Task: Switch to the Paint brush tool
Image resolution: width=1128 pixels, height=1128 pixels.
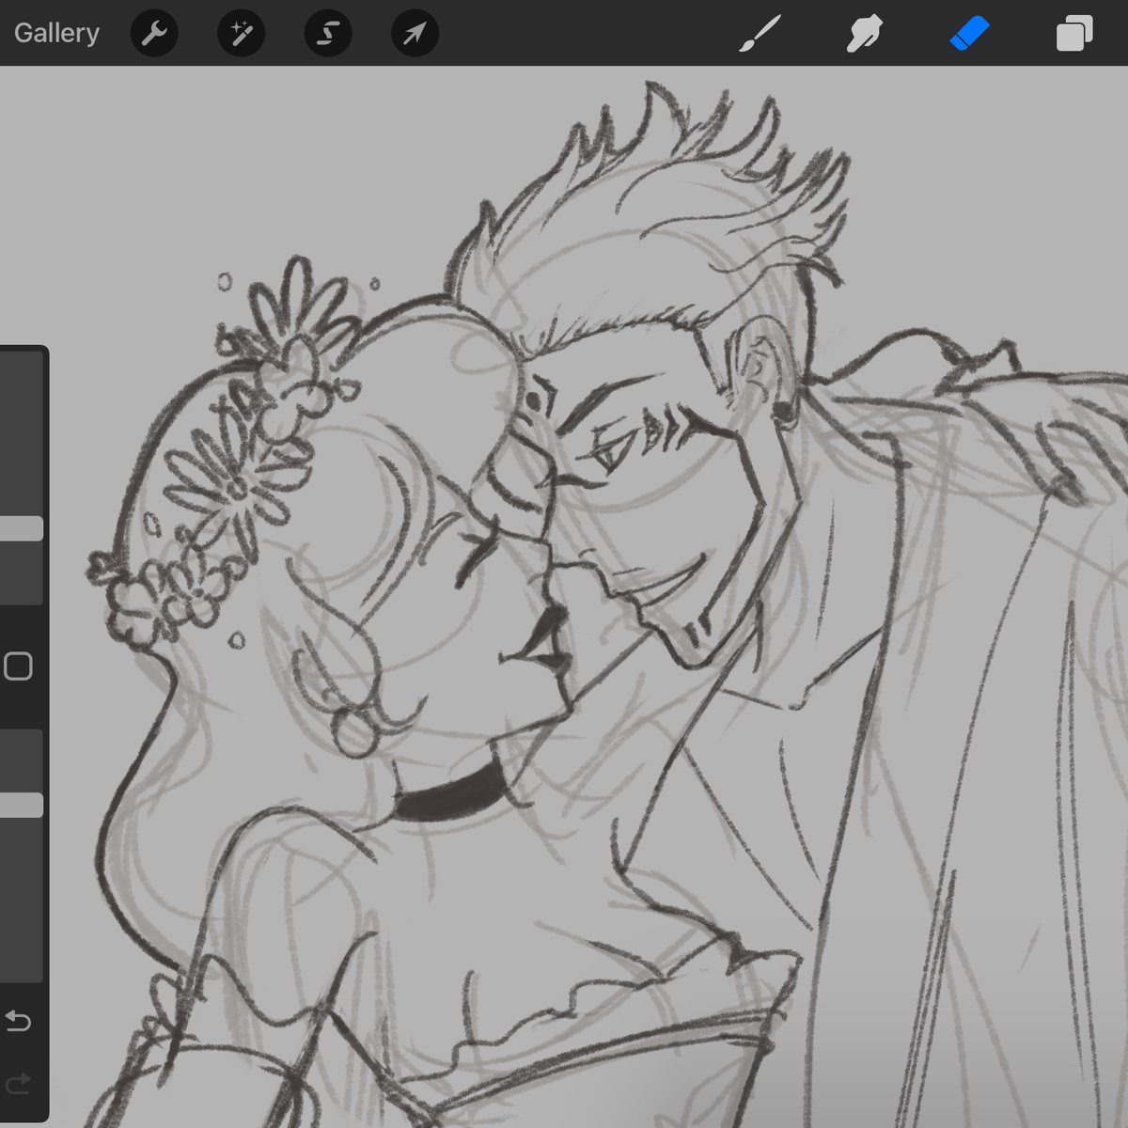Action: (760, 32)
